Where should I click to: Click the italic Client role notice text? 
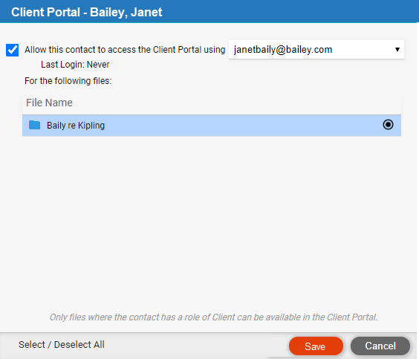click(213, 317)
